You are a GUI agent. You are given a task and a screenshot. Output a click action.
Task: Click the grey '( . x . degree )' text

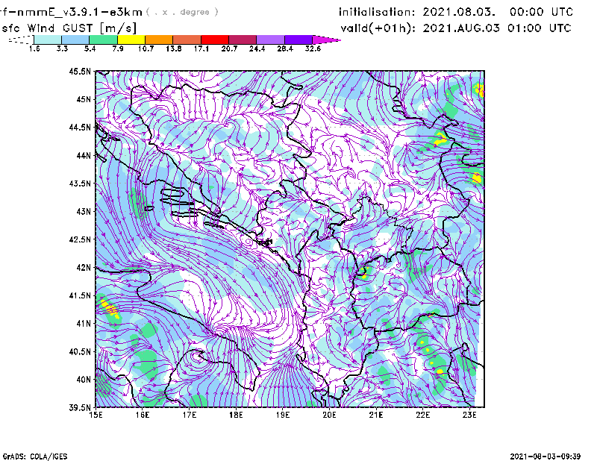182,12
